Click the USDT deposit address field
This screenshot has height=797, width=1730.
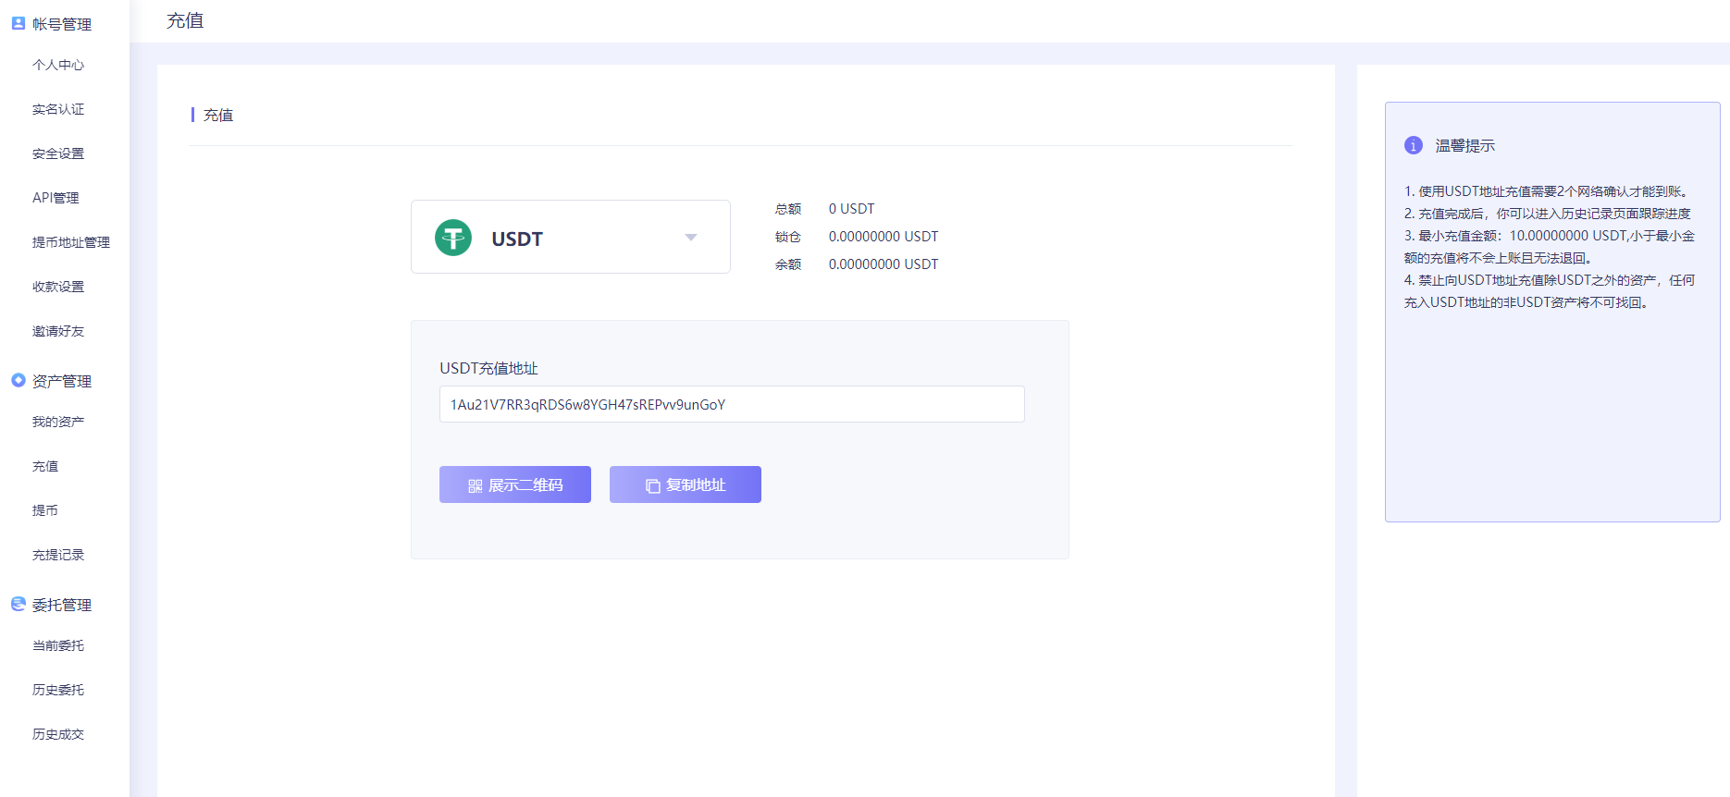coord(731,404)
